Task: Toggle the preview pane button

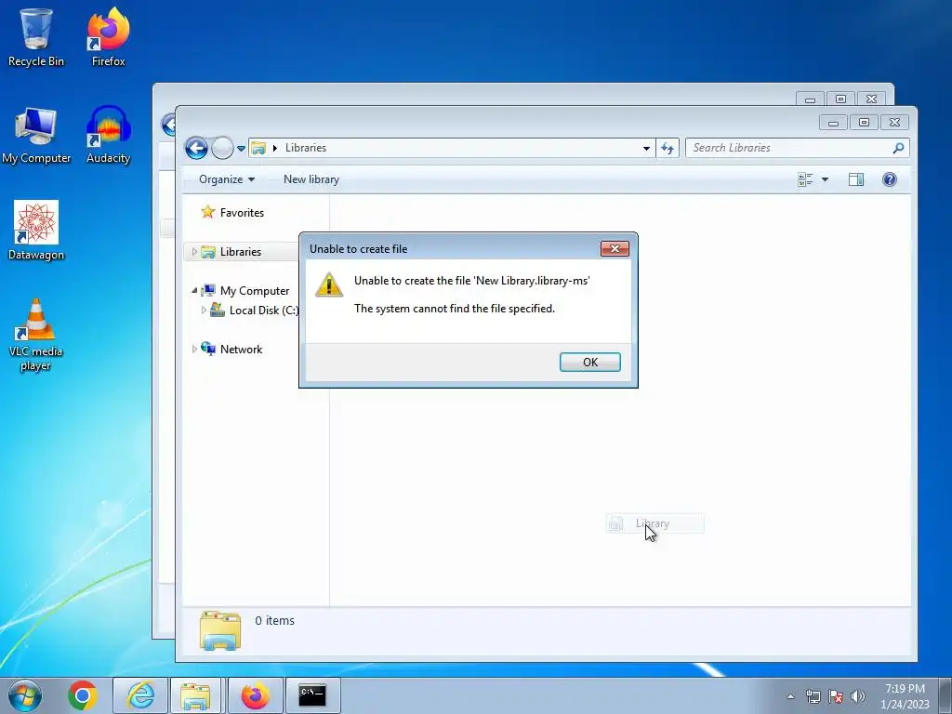Action: [856, 179]
